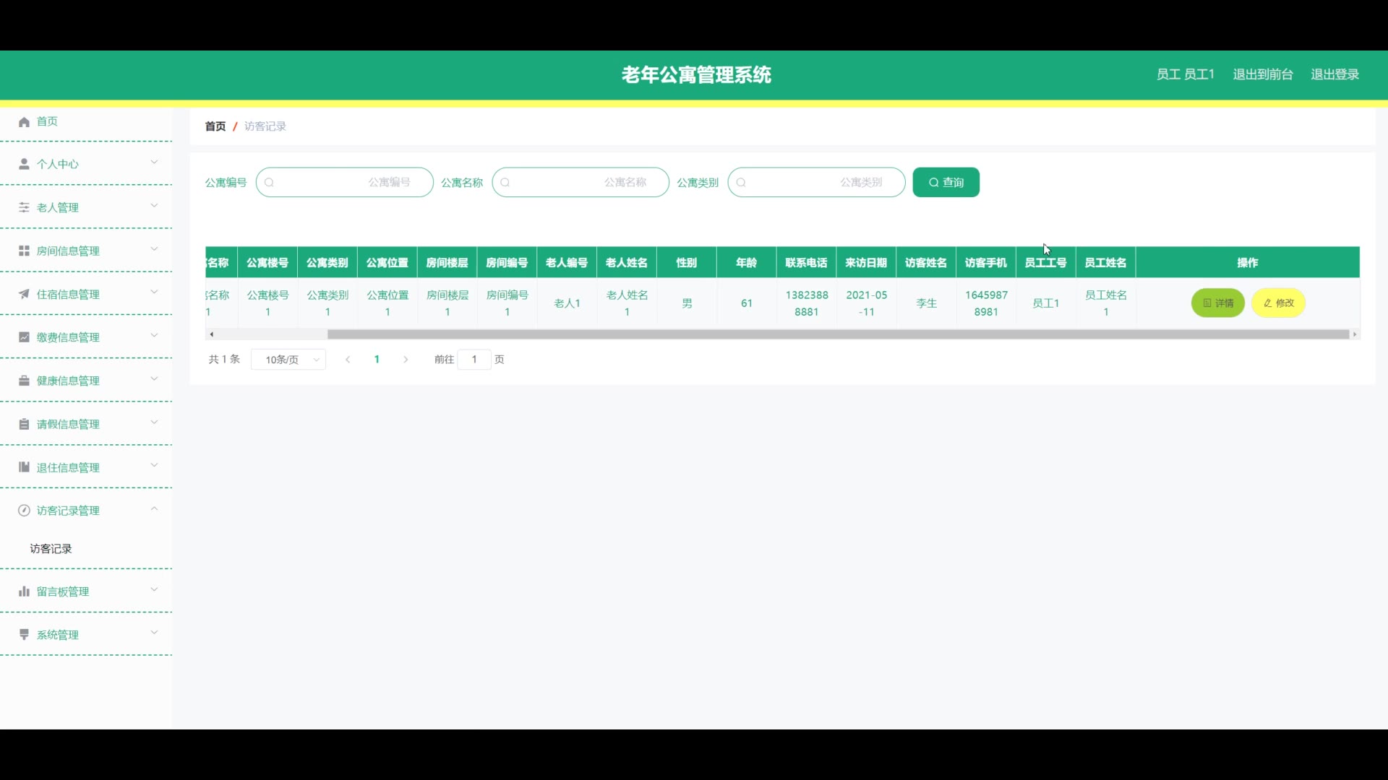Select the 访客记录 submenu item
The image size is (1388, 780).
(x=51, y=549)
